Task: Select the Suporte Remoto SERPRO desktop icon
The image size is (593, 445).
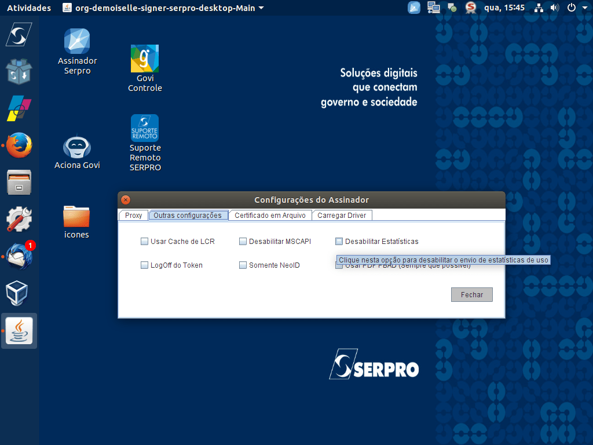Action: point(145,143)
